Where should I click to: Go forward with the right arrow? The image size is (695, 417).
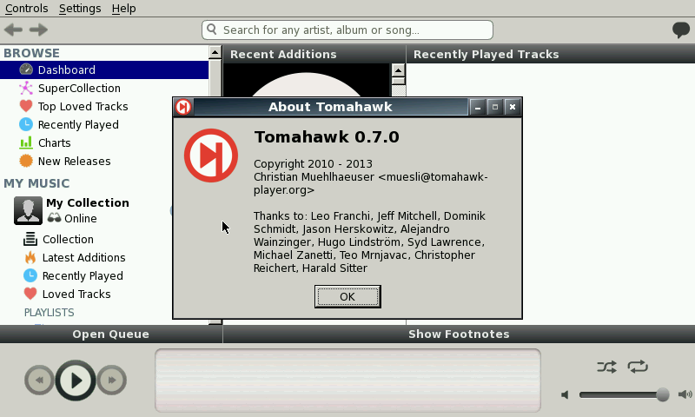pyautogui.click(x=38, y=30)
